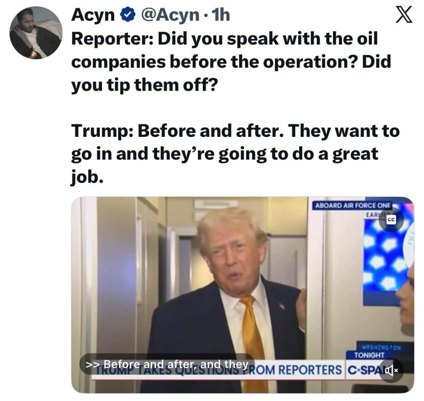
Task: Click the Reporter question paragraph text
Action: (x=231, y=62)
